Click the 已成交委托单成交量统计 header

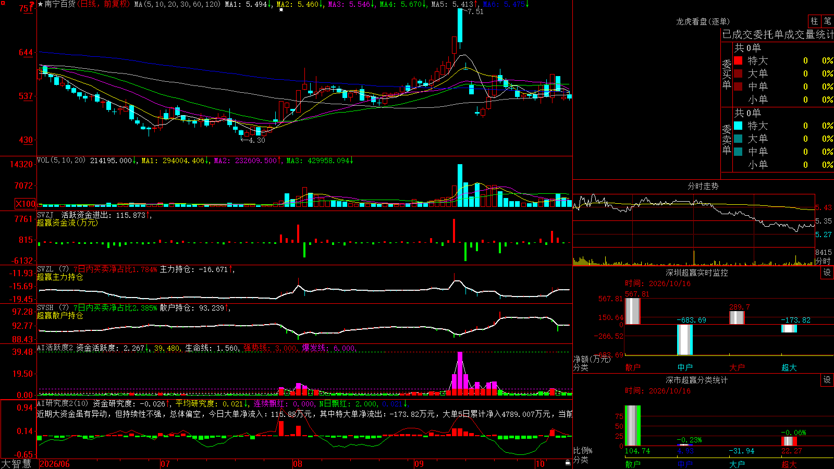pyautogui.click(x=778, y=34)
